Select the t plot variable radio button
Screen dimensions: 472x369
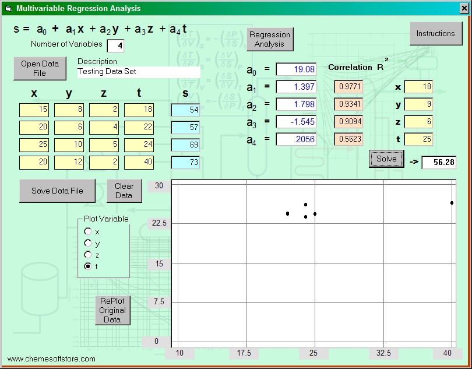[x=88, y=266]
